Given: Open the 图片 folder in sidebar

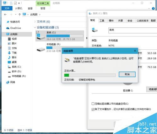Looking at the screenshot, I should (12, 43).
